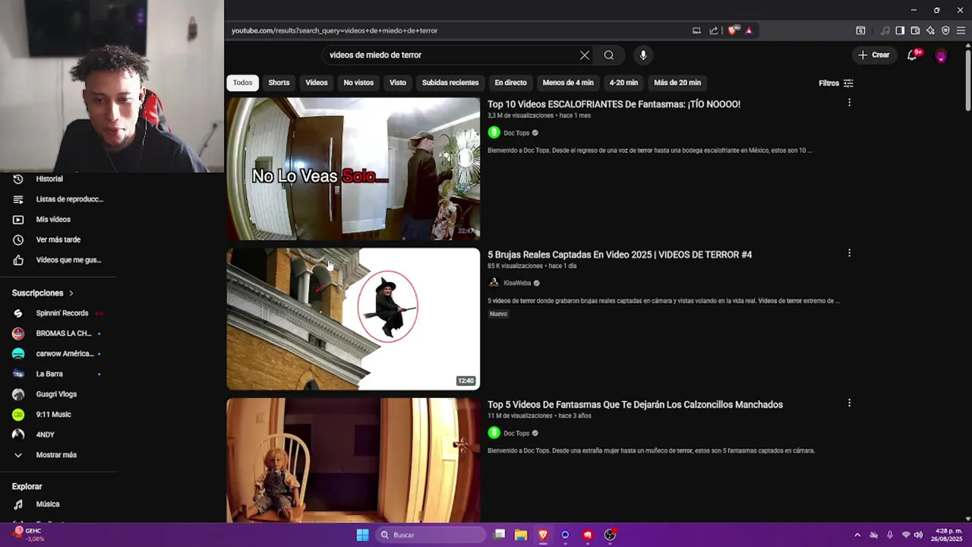The width and height of the screenshot is (972, 547).
Task: Expand Mostrar más in subscriptions
Action: pyautogui.click(x=58, y=455)
